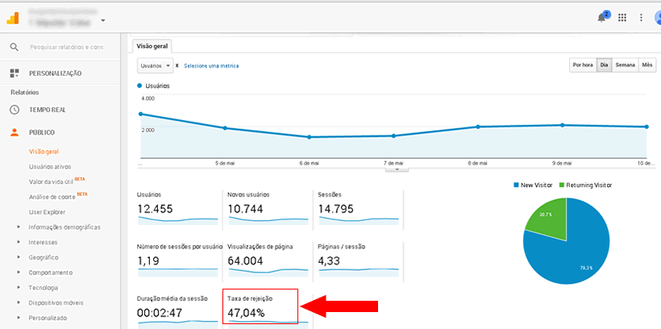Click the Taxa de rejeição 47,04% metric
The width and height of the screenshot is (661, 329).
coord(260,306)
